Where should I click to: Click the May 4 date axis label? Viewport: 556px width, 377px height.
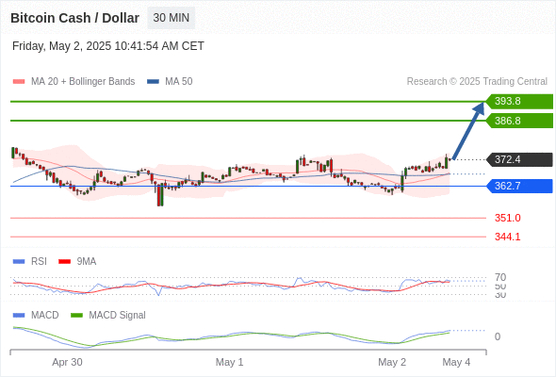click(456, 362)
